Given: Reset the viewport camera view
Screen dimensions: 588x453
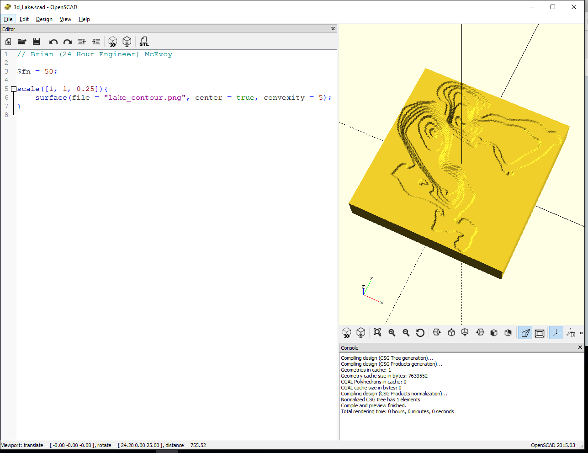Looking at the screenshot, I should [x=420, y=332].
